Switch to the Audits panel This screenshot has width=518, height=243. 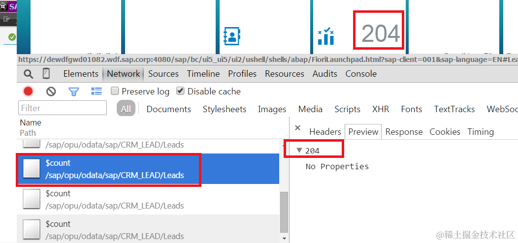[x=325, y=74]
